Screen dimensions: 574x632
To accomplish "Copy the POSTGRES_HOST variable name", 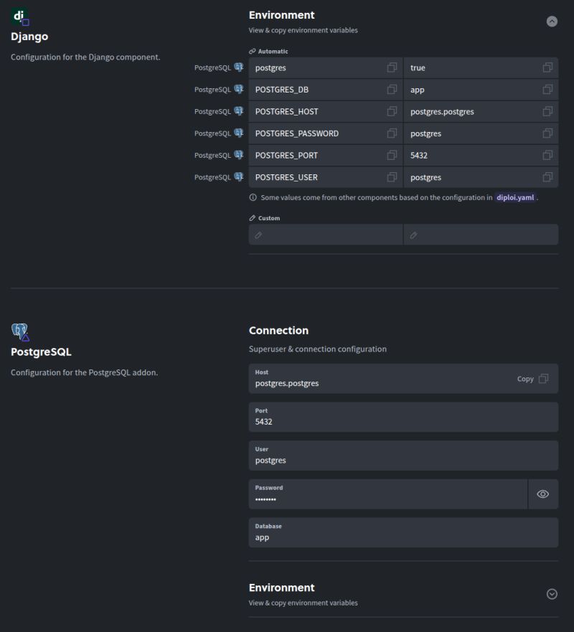I will tap(392, 112).
